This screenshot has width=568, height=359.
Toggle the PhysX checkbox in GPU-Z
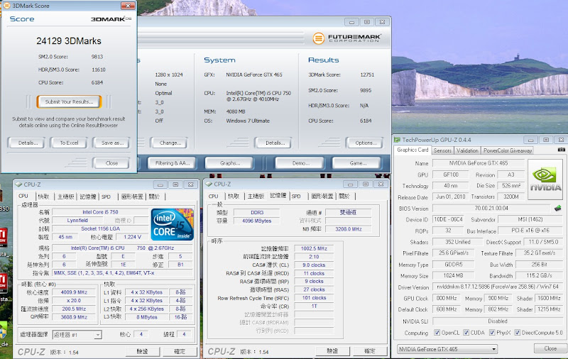(x=492, y=332)
